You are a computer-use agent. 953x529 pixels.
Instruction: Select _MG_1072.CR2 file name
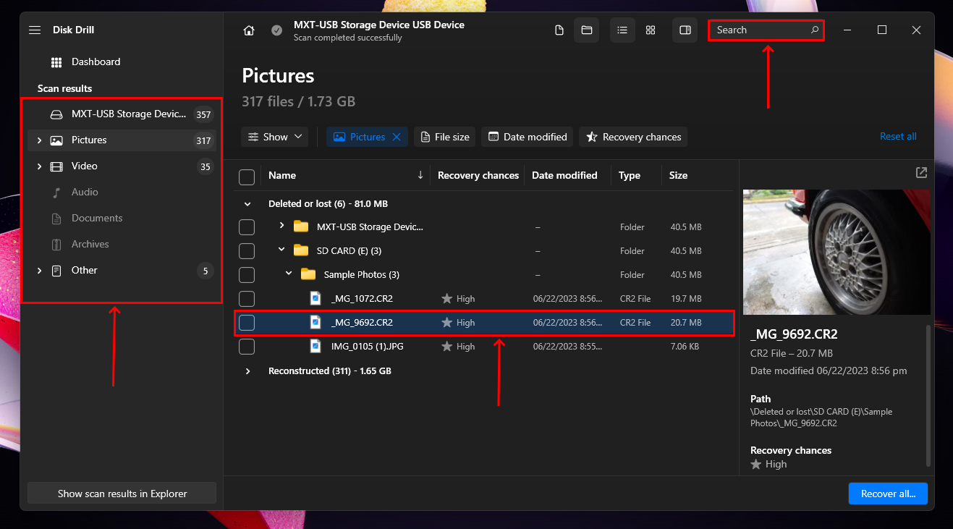pos(362,299)
